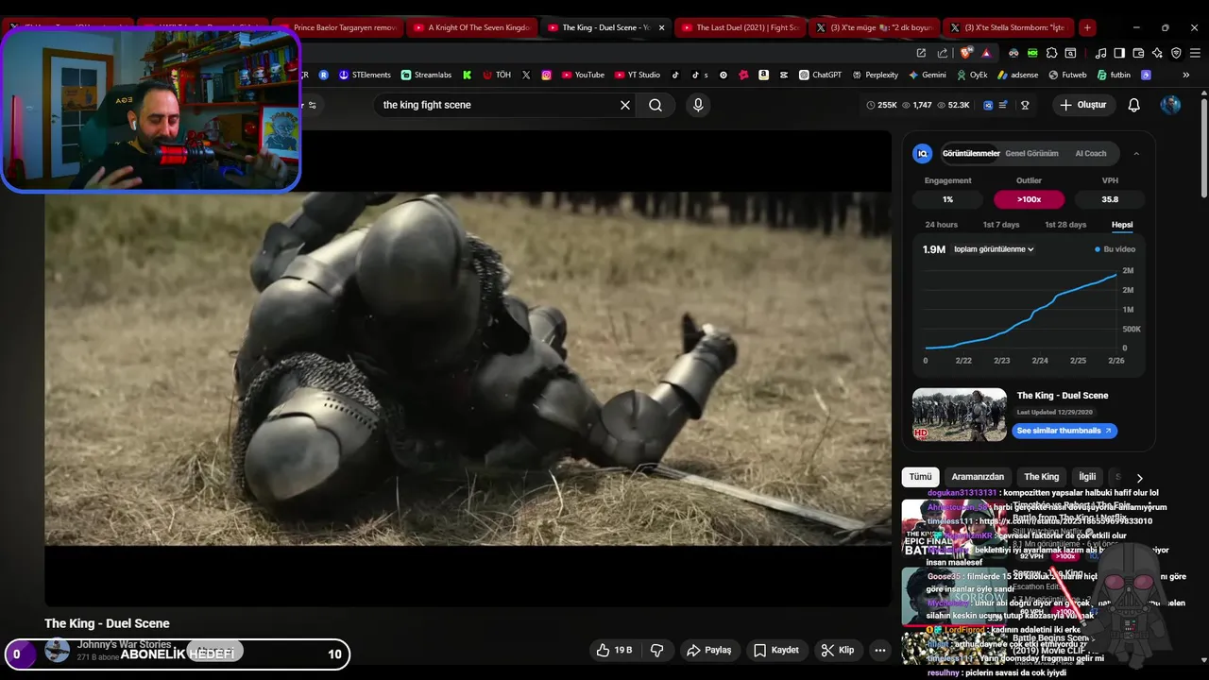Viewport: 1209px width, 680px height.
Task: Collapse the vidIQ stats panel
Action: [1136, 153]
